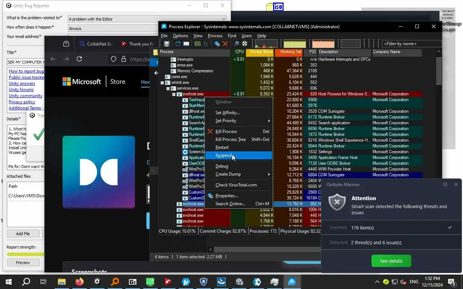Open System Information toolbar icon
This screenshot has width=463, height=289.
(x=197, y=44)
